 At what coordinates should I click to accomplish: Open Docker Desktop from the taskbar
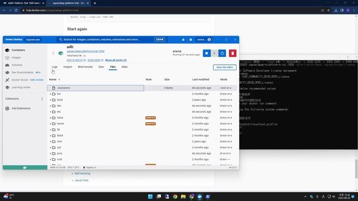200,197
